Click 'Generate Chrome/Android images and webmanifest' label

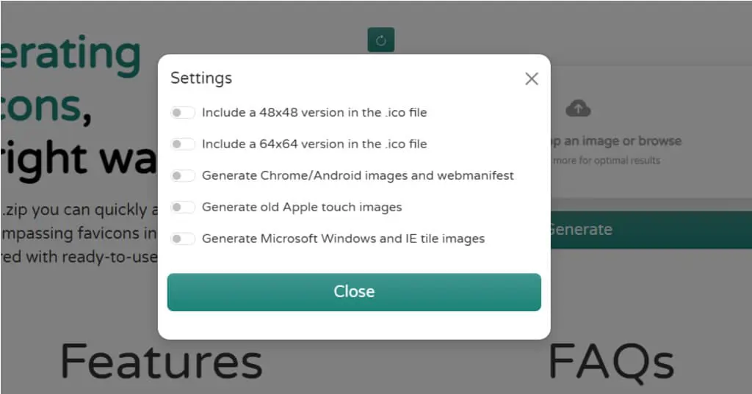click(x=358, y=176)
